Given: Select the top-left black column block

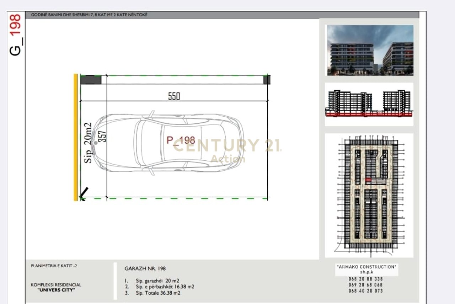Looking at the screenshot, I should [x=91, y=80].
